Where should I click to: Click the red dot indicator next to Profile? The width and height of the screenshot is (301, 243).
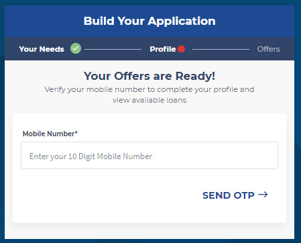(x=181, y=49)
